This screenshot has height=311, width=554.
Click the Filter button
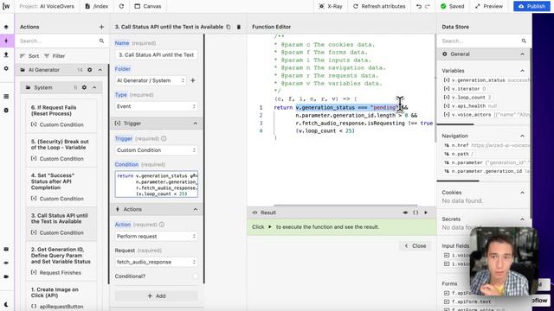55,55
